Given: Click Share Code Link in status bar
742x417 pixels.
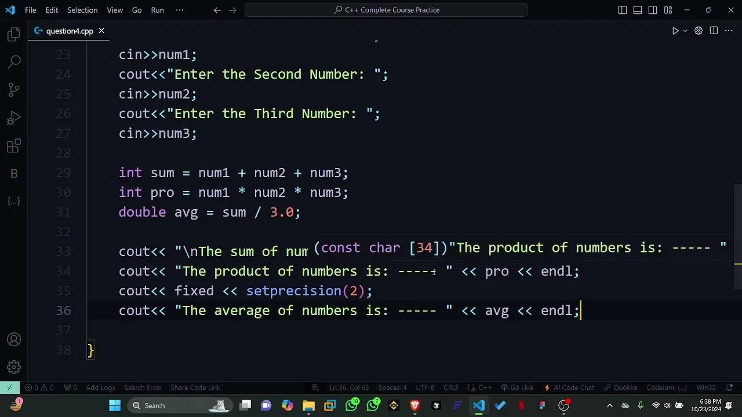Looking at the screenshot, I should tap(195, 387).
